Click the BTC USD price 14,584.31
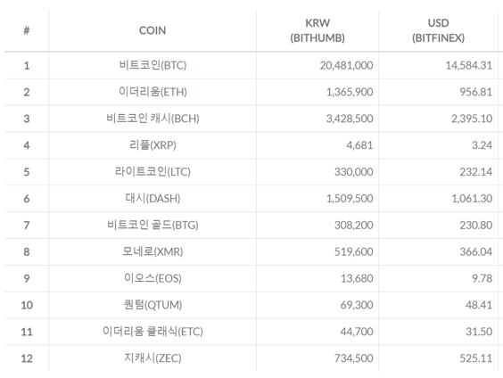This screenshot has width=503, height=378. point(469,66)
